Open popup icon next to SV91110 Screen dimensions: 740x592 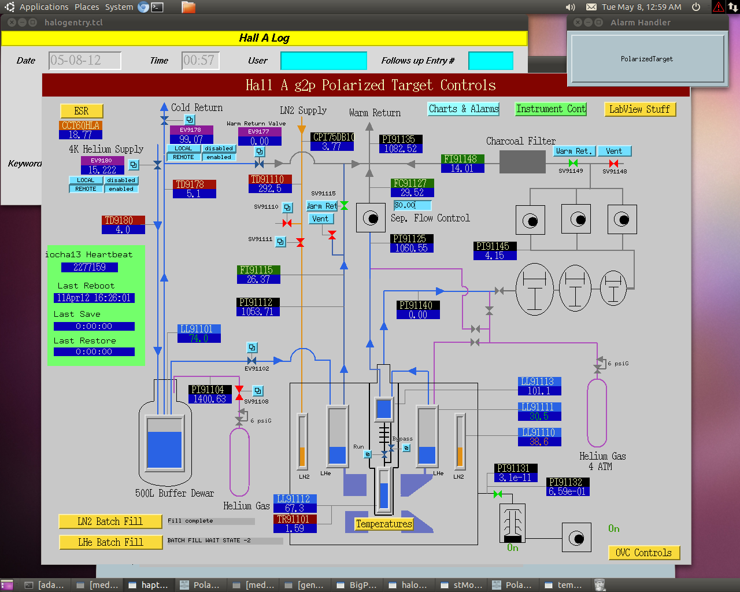tap(287, 207)
